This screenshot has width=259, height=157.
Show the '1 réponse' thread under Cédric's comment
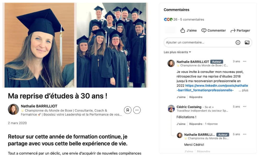coord(211,124)
